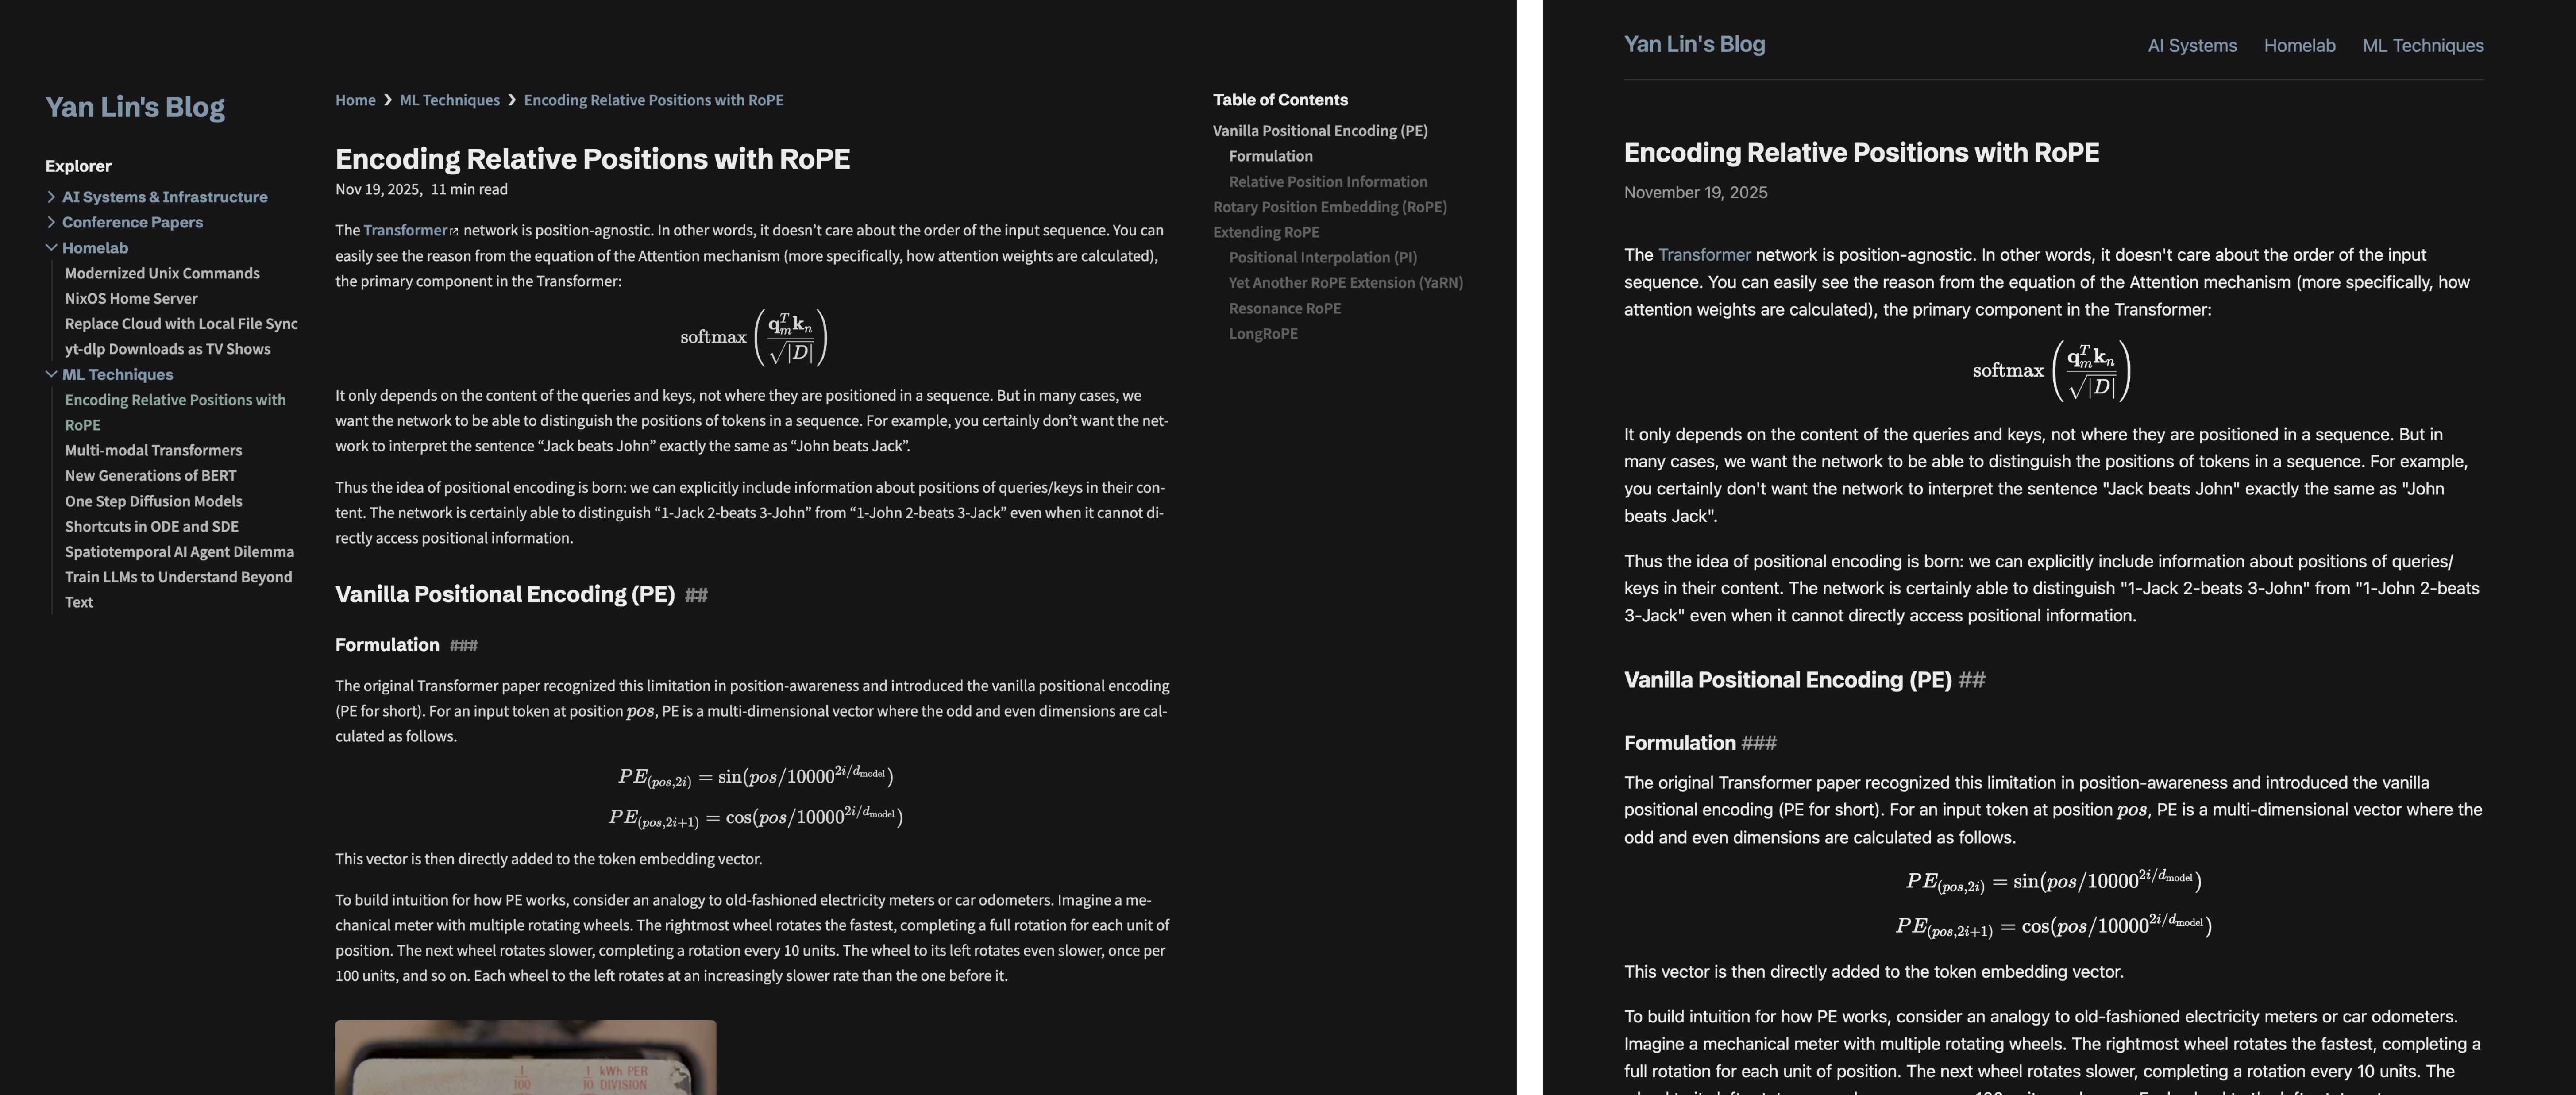Click the external-link icon beside Transformer

[x=454, y=231]
